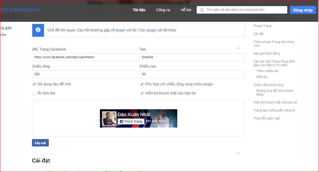The width and height of the screenshot is (319, 172).
Task: Click the Thích Trang like button
Action: tap(131, 121)
